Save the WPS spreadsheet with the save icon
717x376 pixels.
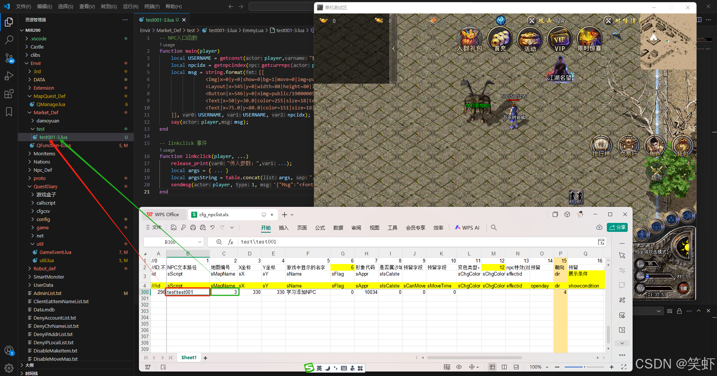coord(173,227)
